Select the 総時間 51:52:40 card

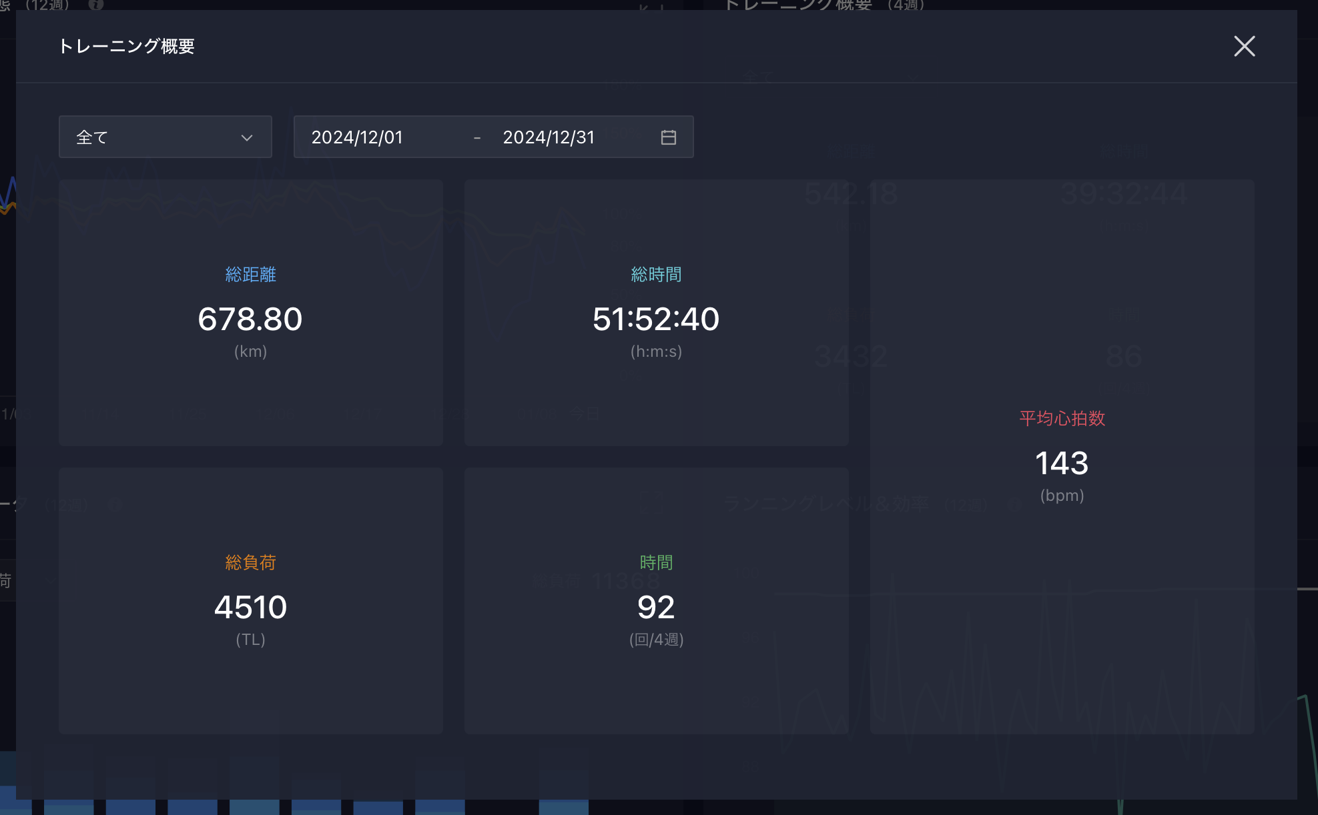(x=657, y=313)
